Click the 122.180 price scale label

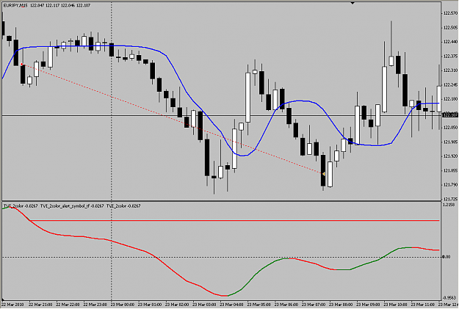[450, 99]
